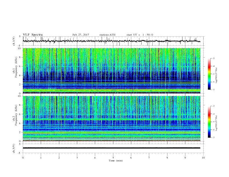This screenshot has height=177, width=229.
Task: Click the VLF Spectra title text
Action: click(33, 35)
